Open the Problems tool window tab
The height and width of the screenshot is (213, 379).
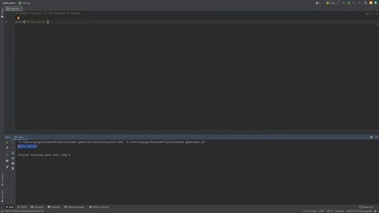click(37, 207)
